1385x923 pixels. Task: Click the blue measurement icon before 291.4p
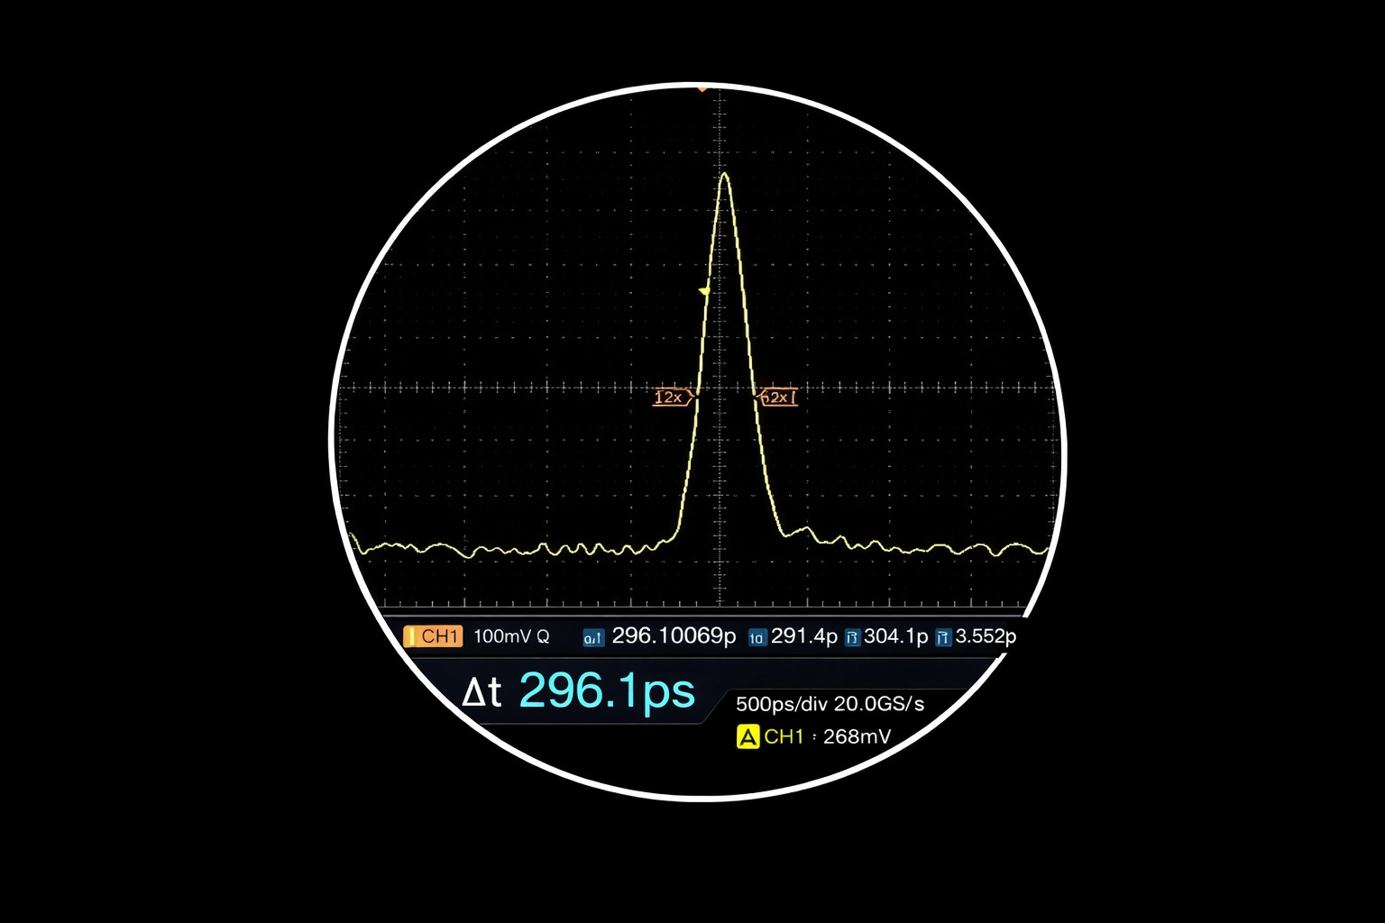coord(757,638)
